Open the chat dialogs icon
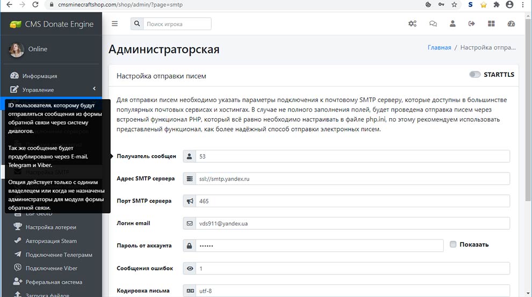The image size is (532, 297). (433, 24)
